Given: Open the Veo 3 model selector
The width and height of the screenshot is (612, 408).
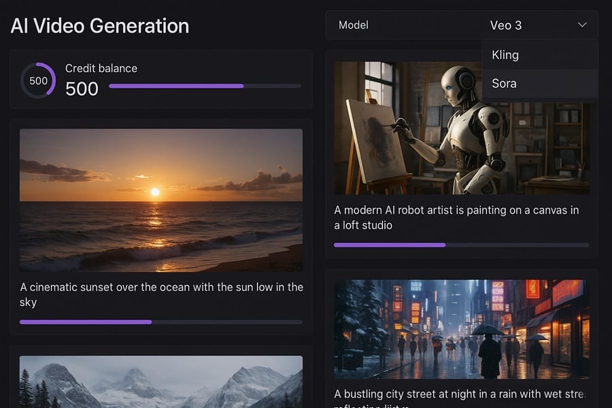Looking at the screenshot, I should point(505,25).
